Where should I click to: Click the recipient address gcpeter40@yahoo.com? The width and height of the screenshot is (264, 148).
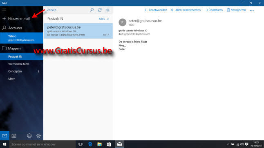click(137, 34)
